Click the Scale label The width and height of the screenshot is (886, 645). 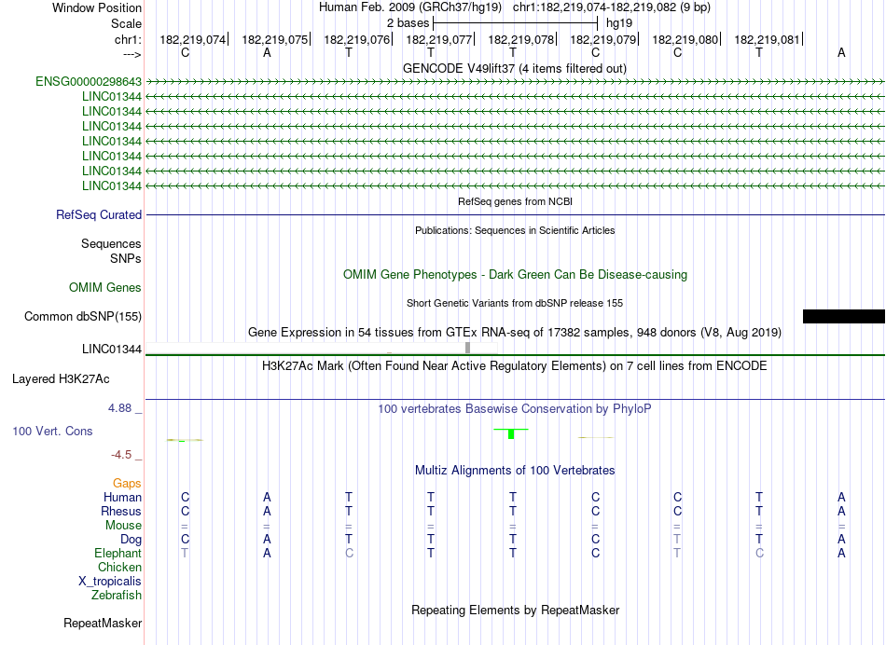coord(127,23)
